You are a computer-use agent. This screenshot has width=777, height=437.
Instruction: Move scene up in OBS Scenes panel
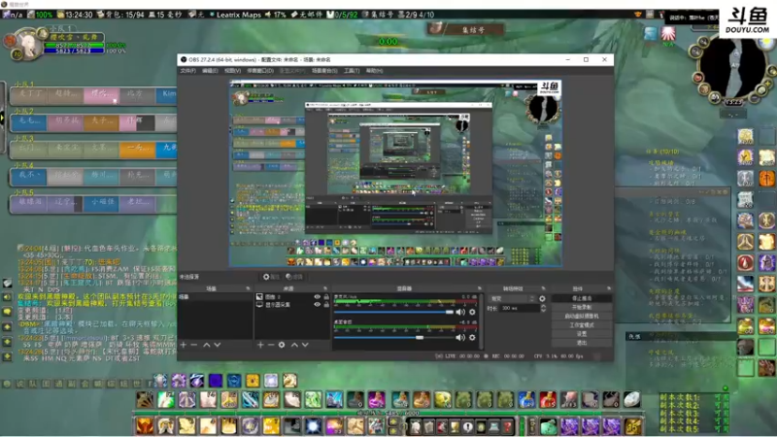click(x=206, y=345)
